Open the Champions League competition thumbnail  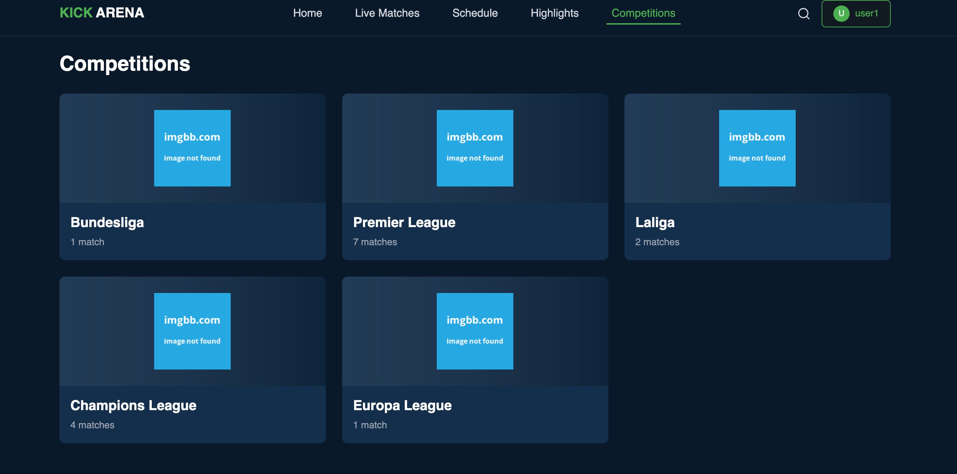[x=192, y=331]
